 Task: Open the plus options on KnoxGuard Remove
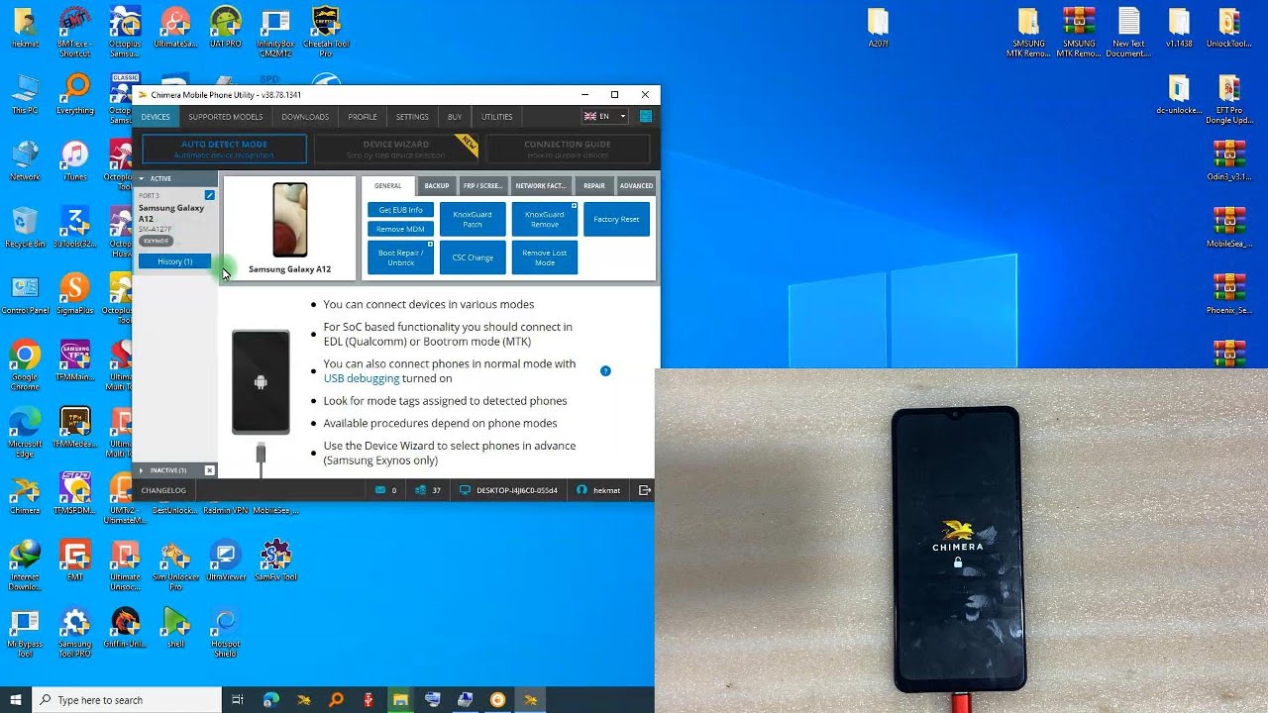(x=574, y=206)
